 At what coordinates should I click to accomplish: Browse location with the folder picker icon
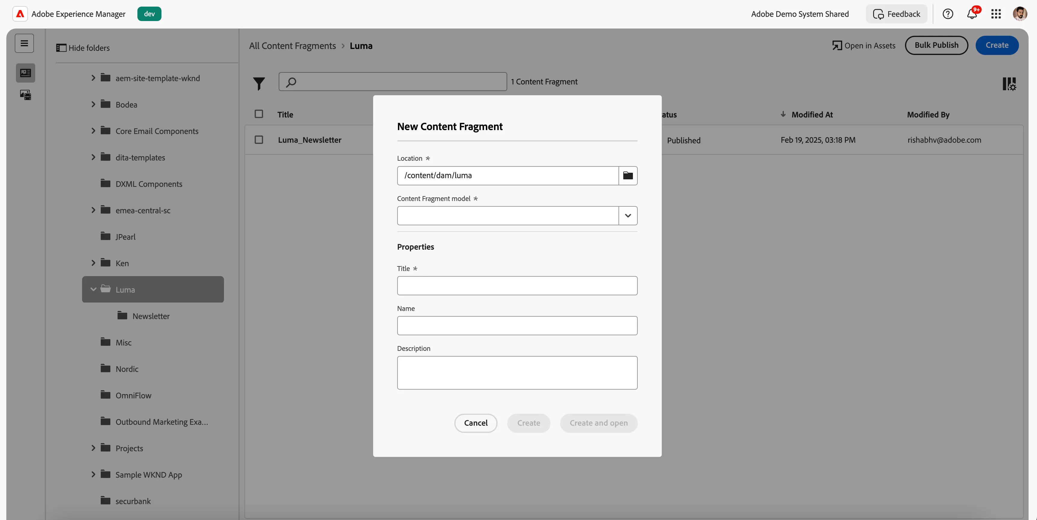628,175
